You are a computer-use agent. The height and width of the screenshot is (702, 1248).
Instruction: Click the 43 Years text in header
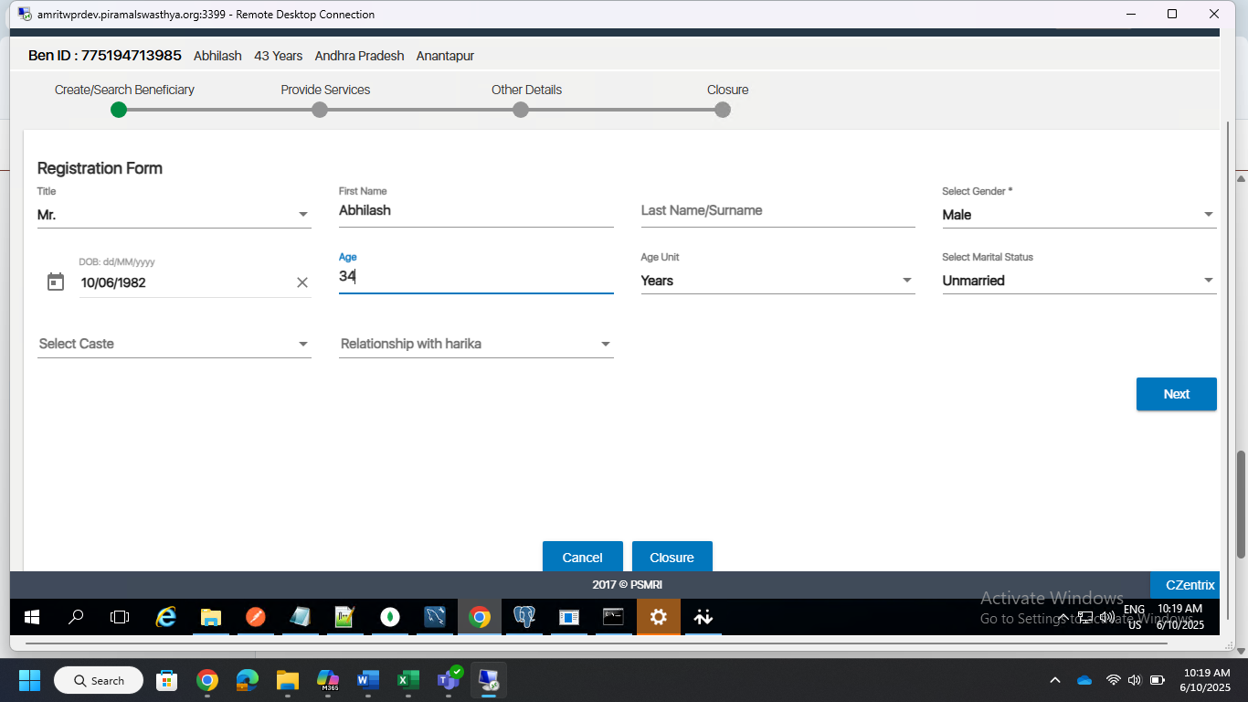click(278, 56)
